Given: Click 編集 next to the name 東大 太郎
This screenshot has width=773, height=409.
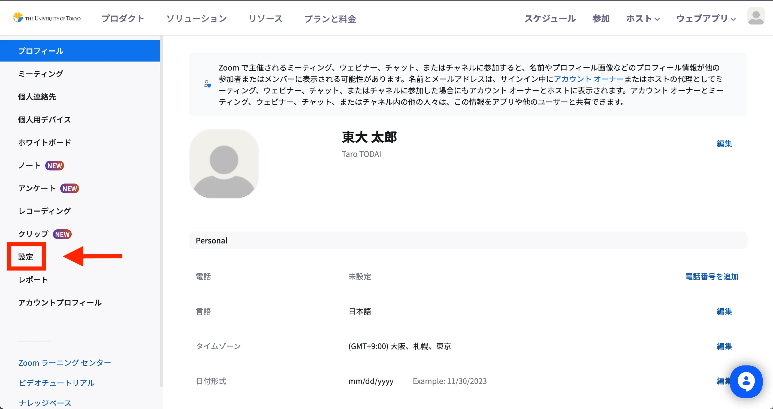Looking at the screenshot, I should coord(724,144).
